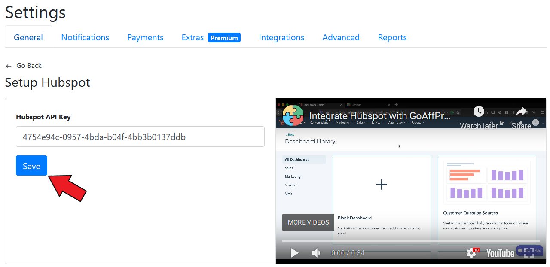Open the GoAffPro channel puzzle logo
Image resolution: width=550 pixels, height=267 pixels.
pos(293,115)
